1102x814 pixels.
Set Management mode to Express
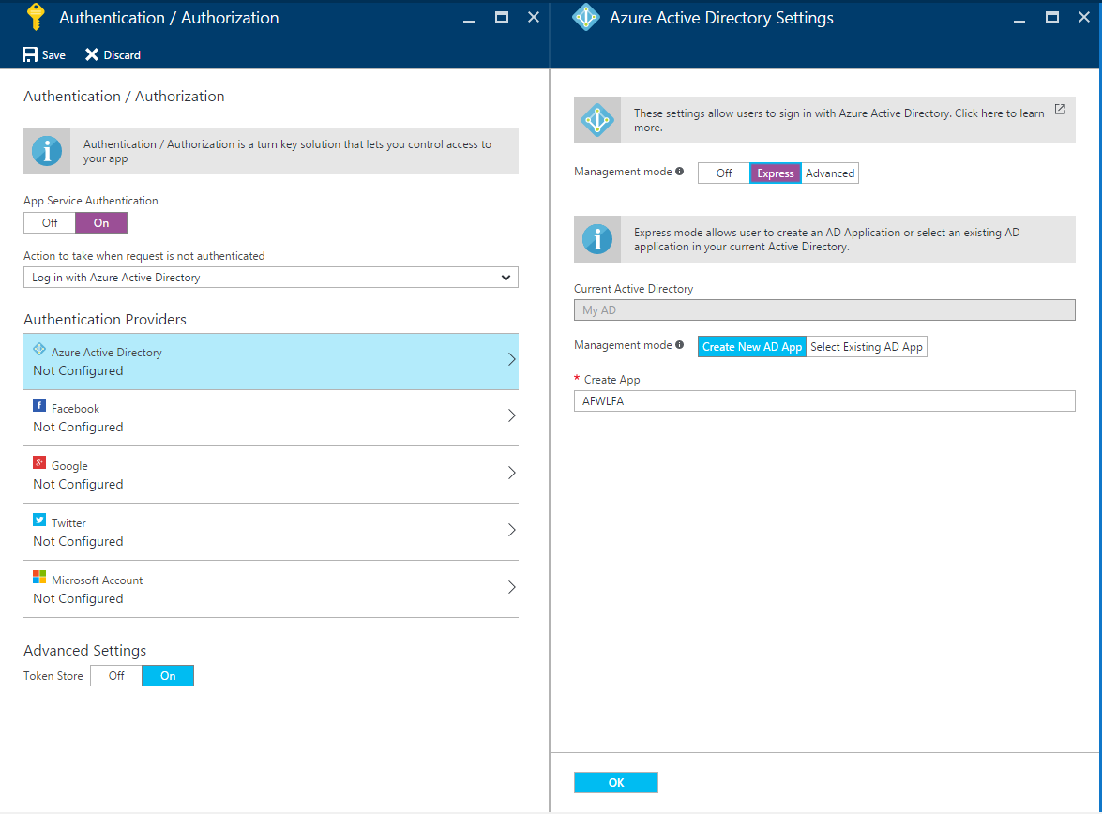pos(776,173)
